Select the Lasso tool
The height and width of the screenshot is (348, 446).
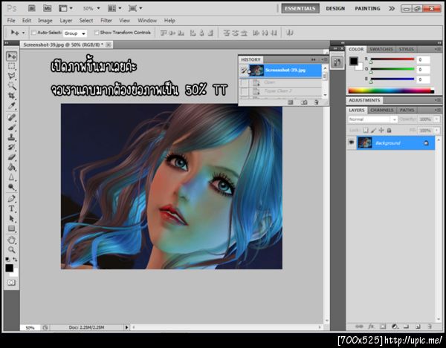click(11, 76)
